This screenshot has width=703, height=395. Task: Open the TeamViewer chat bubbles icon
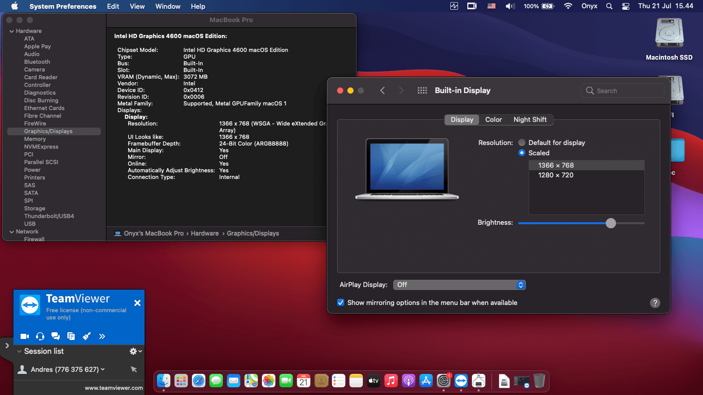point(56,336)
